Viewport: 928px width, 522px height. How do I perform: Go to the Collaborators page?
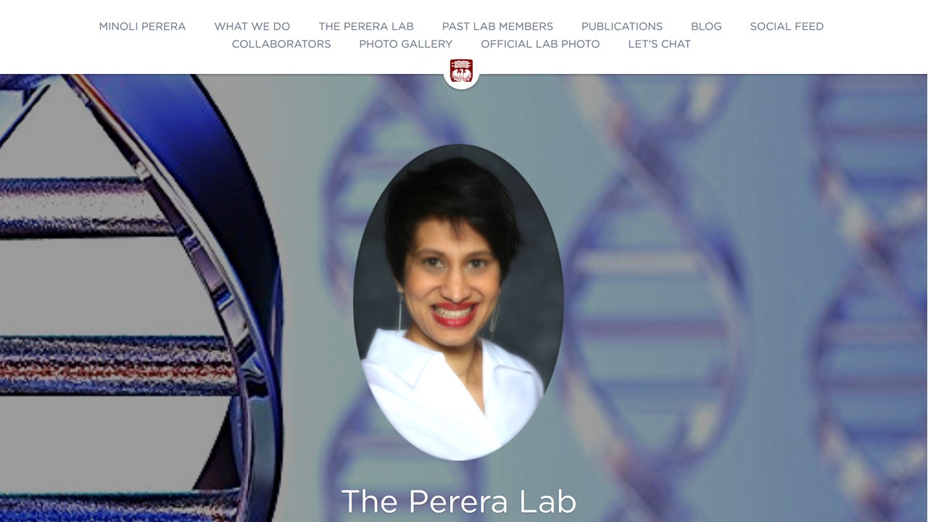(x=281, y=43)
